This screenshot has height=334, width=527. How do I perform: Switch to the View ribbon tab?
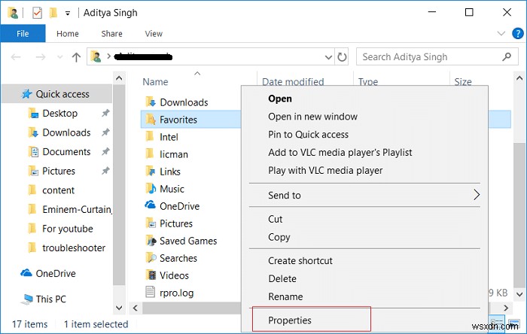(x=154, y=34)
